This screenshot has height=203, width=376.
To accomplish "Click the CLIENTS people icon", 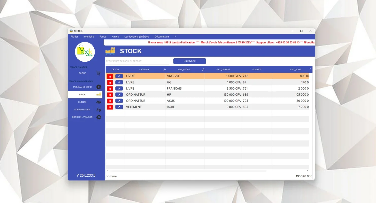I will (x=99, y=102).
